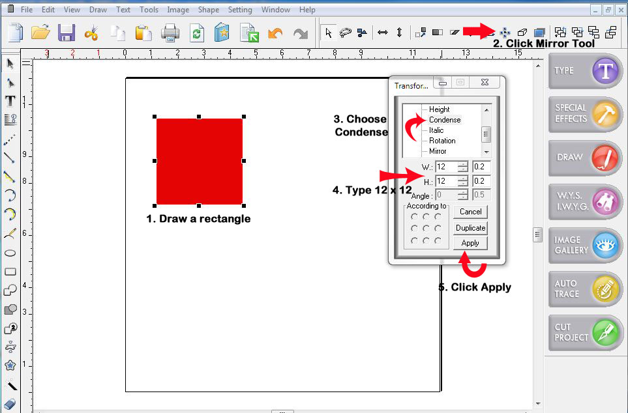Select the center According to radio button
Image resolution: width=628 pixels, height=413 pixels.
pyautogui.click(x=426, y=228)
